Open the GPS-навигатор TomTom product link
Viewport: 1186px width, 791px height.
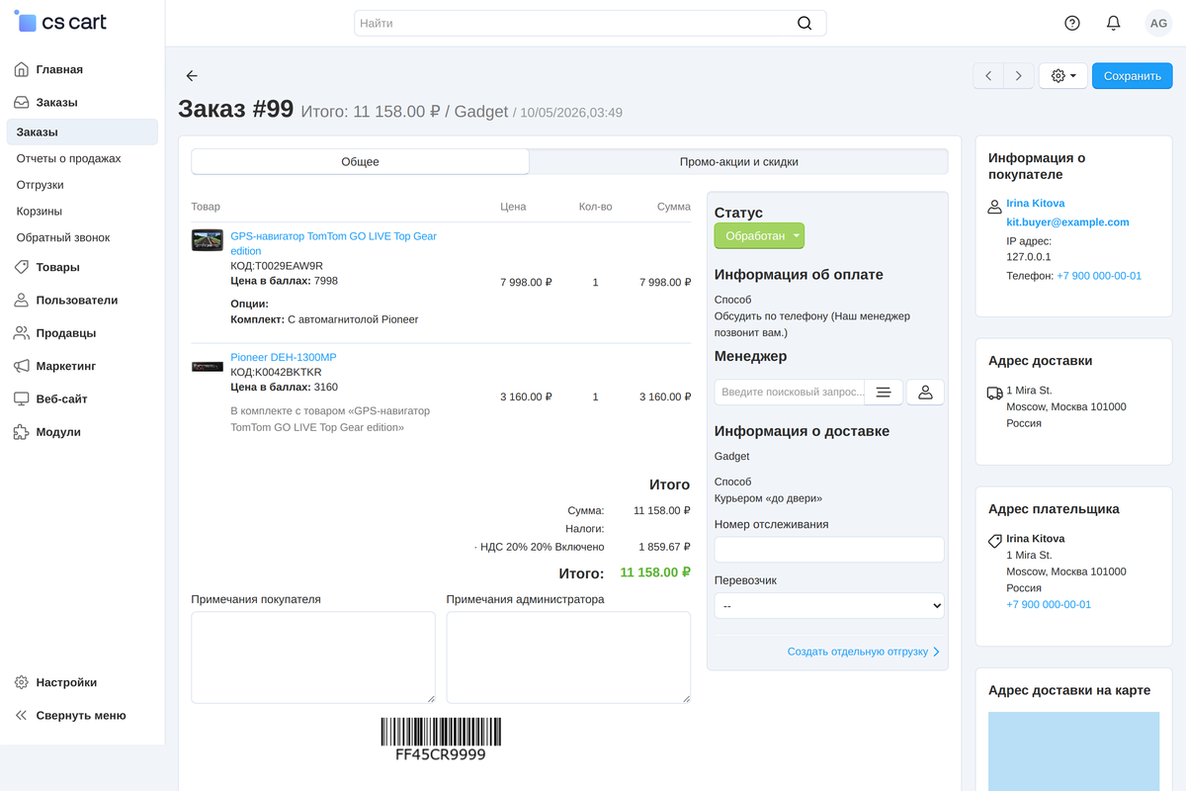(333, 243)
